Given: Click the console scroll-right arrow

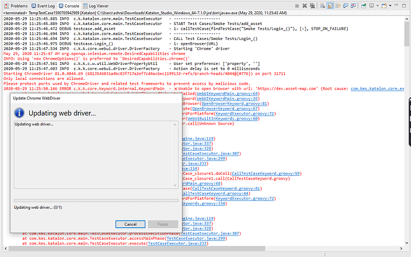Looking at the screenshot, I should [401, 248].
